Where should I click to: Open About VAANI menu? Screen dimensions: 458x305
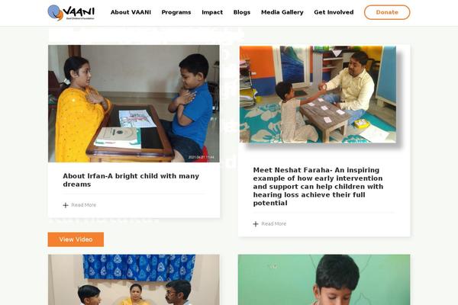click(x=131, y=12)
